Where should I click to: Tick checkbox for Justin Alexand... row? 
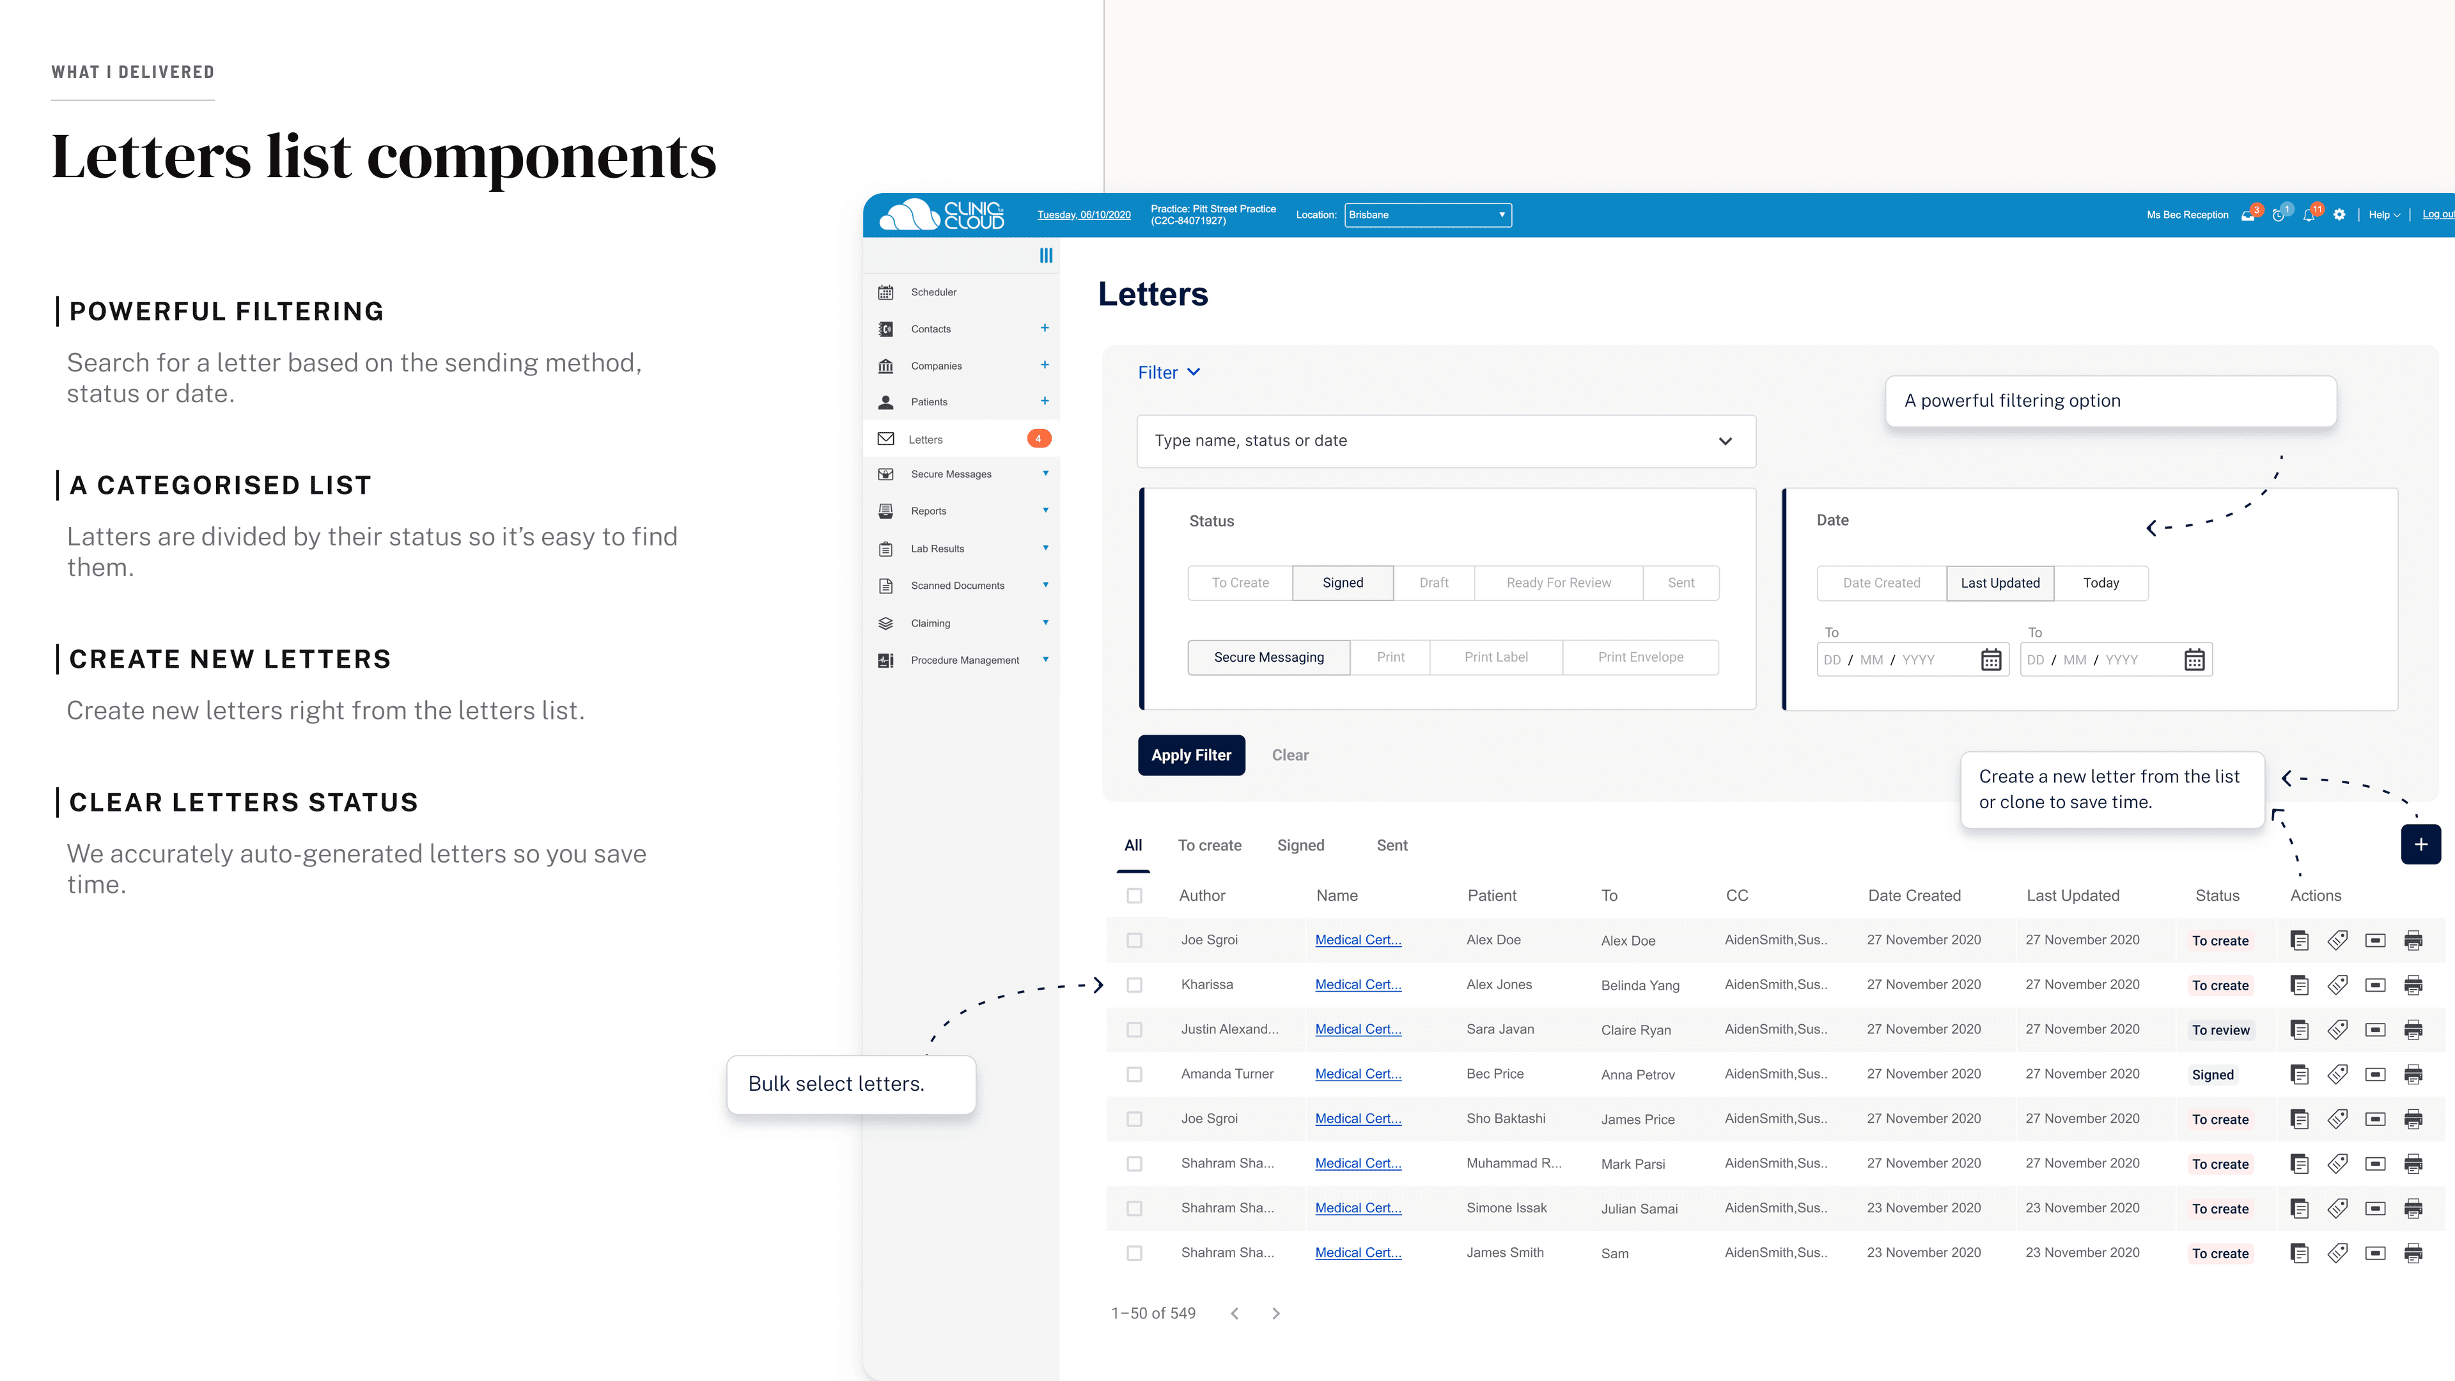[1134, 1030]
